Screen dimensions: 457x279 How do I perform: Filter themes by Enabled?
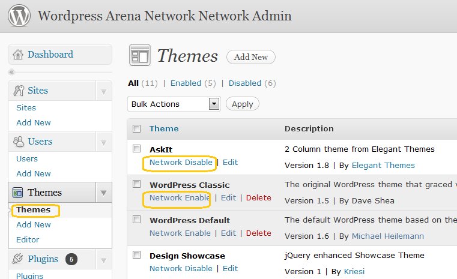coord(186,83)
